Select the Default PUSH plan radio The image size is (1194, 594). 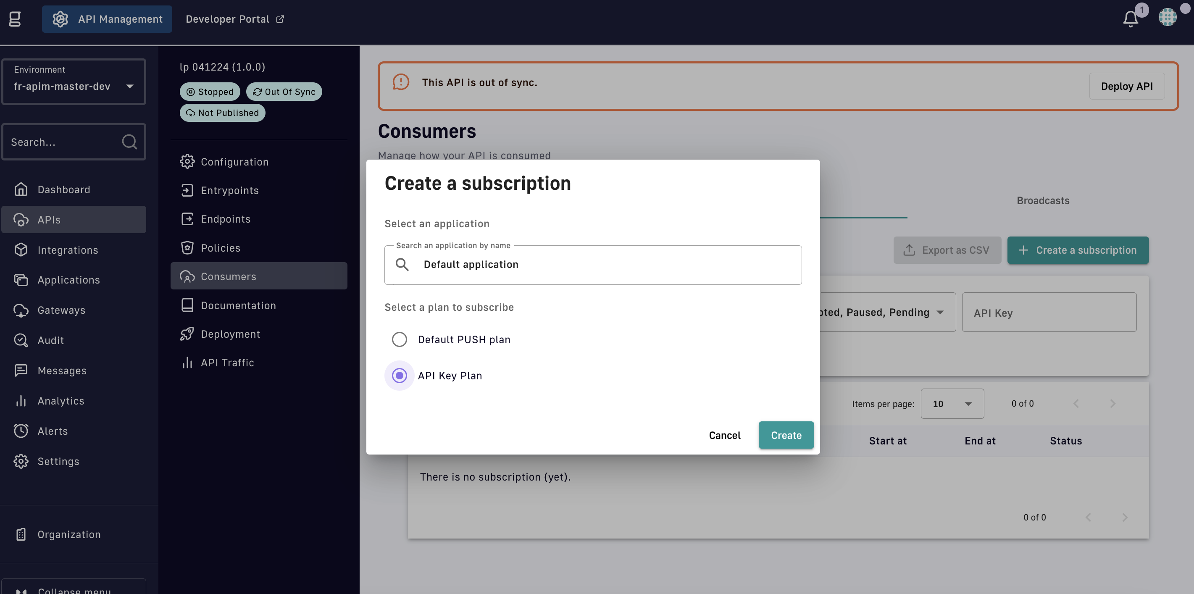(399, 339)
